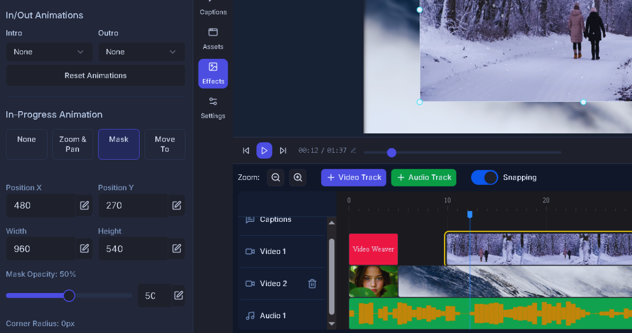Expand the None intro selector chevron

click(81, 52)
